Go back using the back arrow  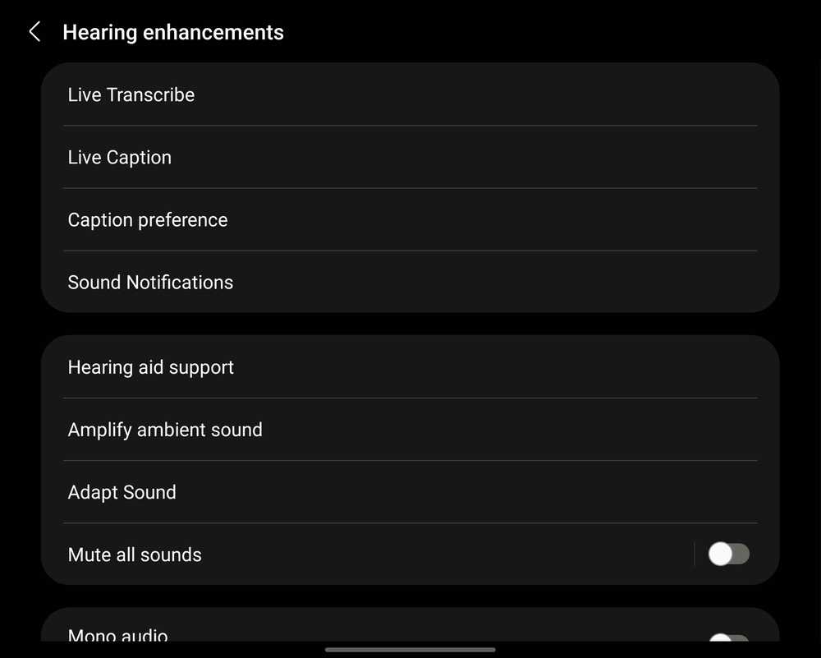tap(34, 33)
